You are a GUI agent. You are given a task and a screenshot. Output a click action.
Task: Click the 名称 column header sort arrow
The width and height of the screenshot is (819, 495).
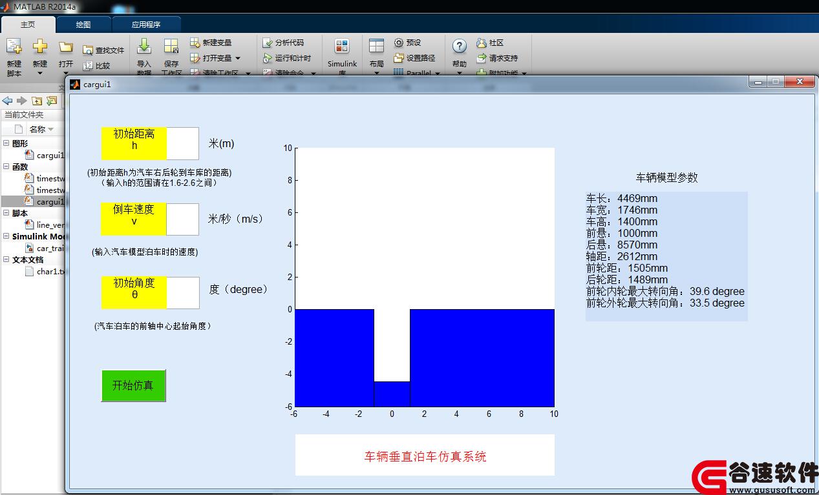pos(51,129)
